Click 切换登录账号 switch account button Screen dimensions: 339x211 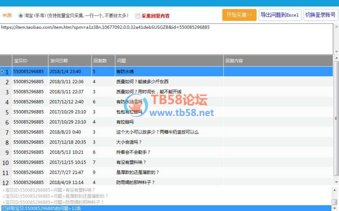tap(320, 15)
